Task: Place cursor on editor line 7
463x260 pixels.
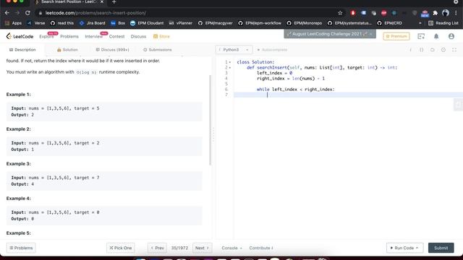Action: [x=349, y=95]
